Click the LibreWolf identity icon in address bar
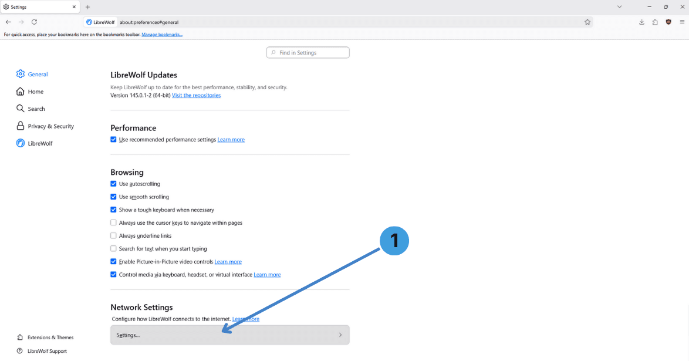 tap(100, 22)
